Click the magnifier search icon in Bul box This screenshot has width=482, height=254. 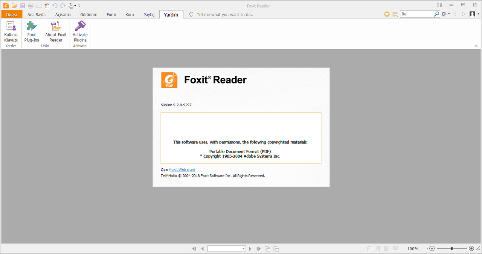tap(436, 14)
